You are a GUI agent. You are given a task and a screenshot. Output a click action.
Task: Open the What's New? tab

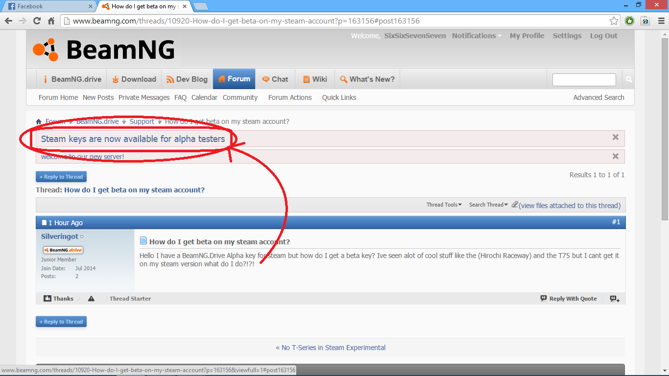367,79
